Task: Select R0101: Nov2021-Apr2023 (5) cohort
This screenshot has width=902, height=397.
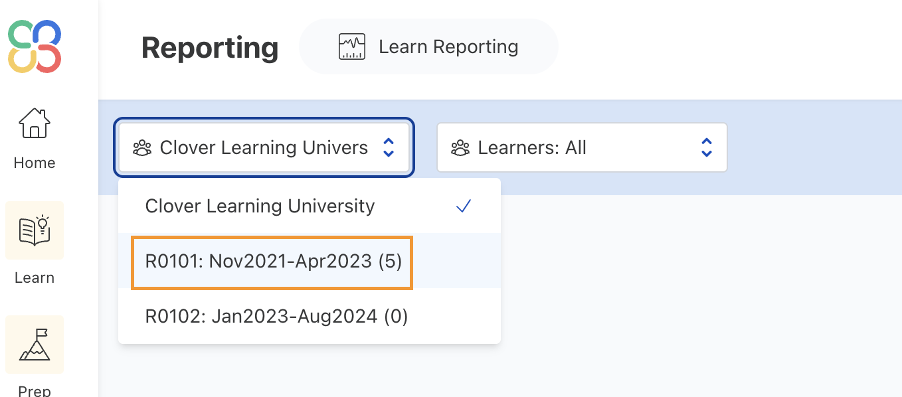Action: (x=310, y=261)
